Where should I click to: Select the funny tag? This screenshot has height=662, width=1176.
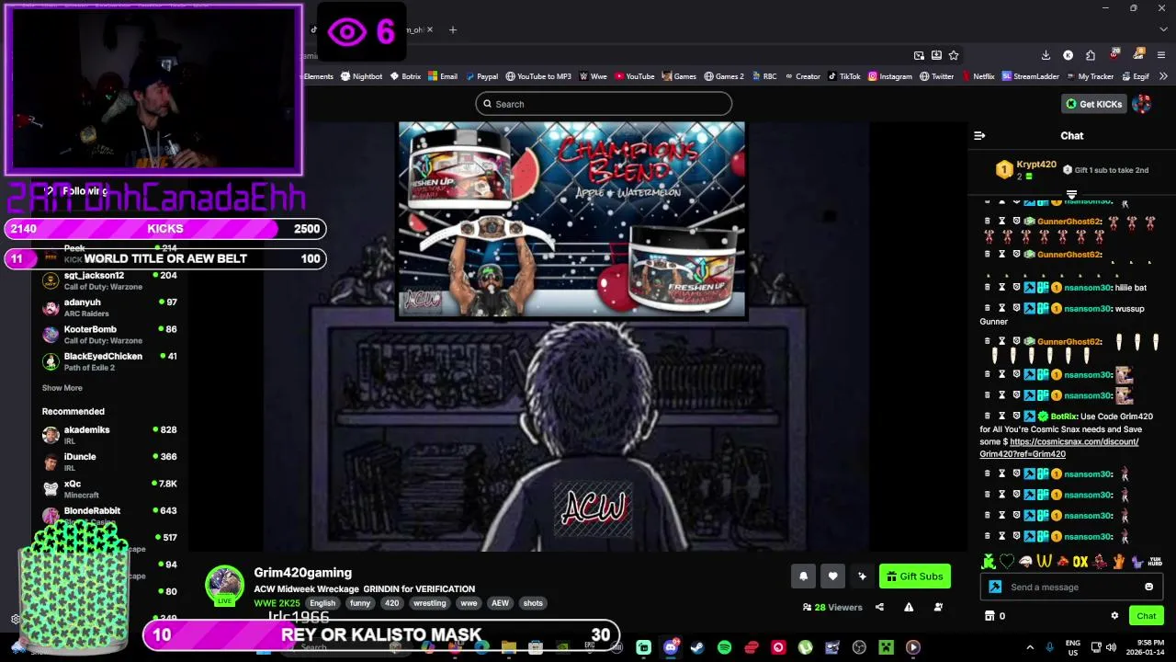point(360,603)
